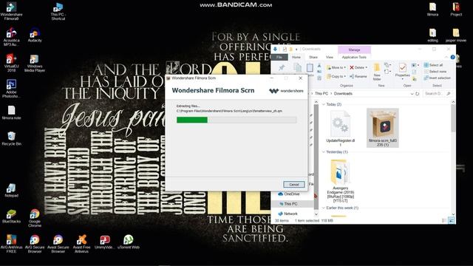The height and width of the screenshot is (266, 473).
Task: Click Select none in Explorer ribbon
Action: coord(435,72)
